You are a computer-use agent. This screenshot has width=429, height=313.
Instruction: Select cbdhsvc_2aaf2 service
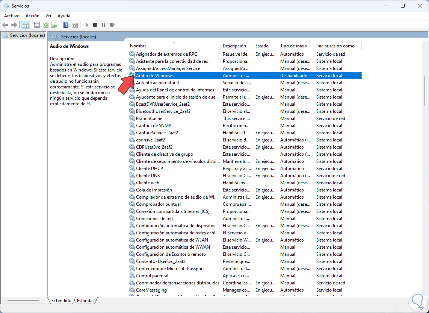click(x=245, y=140)
